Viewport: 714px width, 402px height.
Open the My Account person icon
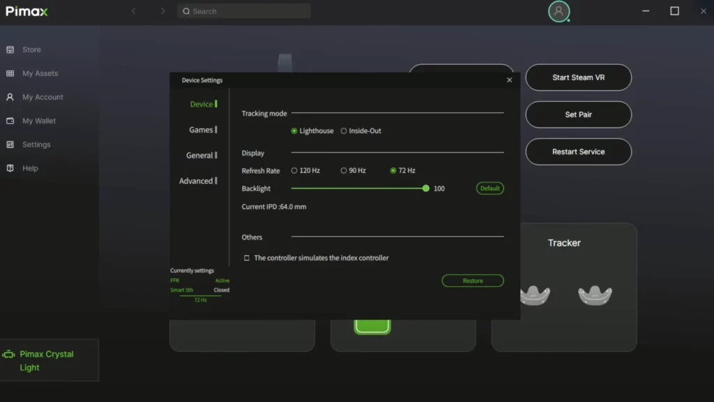click(x=10, y=97)
